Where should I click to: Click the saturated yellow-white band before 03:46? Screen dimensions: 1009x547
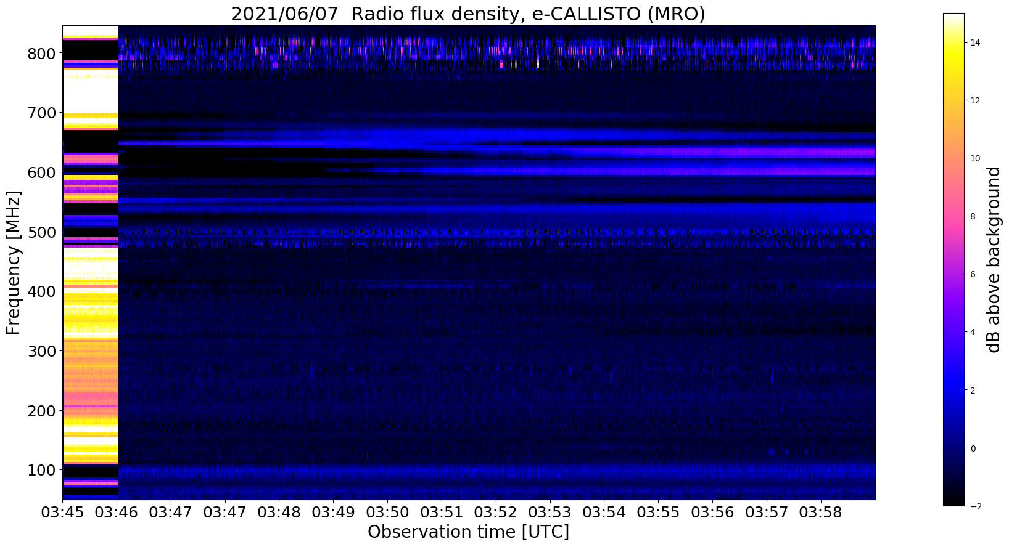click(90, 263)
